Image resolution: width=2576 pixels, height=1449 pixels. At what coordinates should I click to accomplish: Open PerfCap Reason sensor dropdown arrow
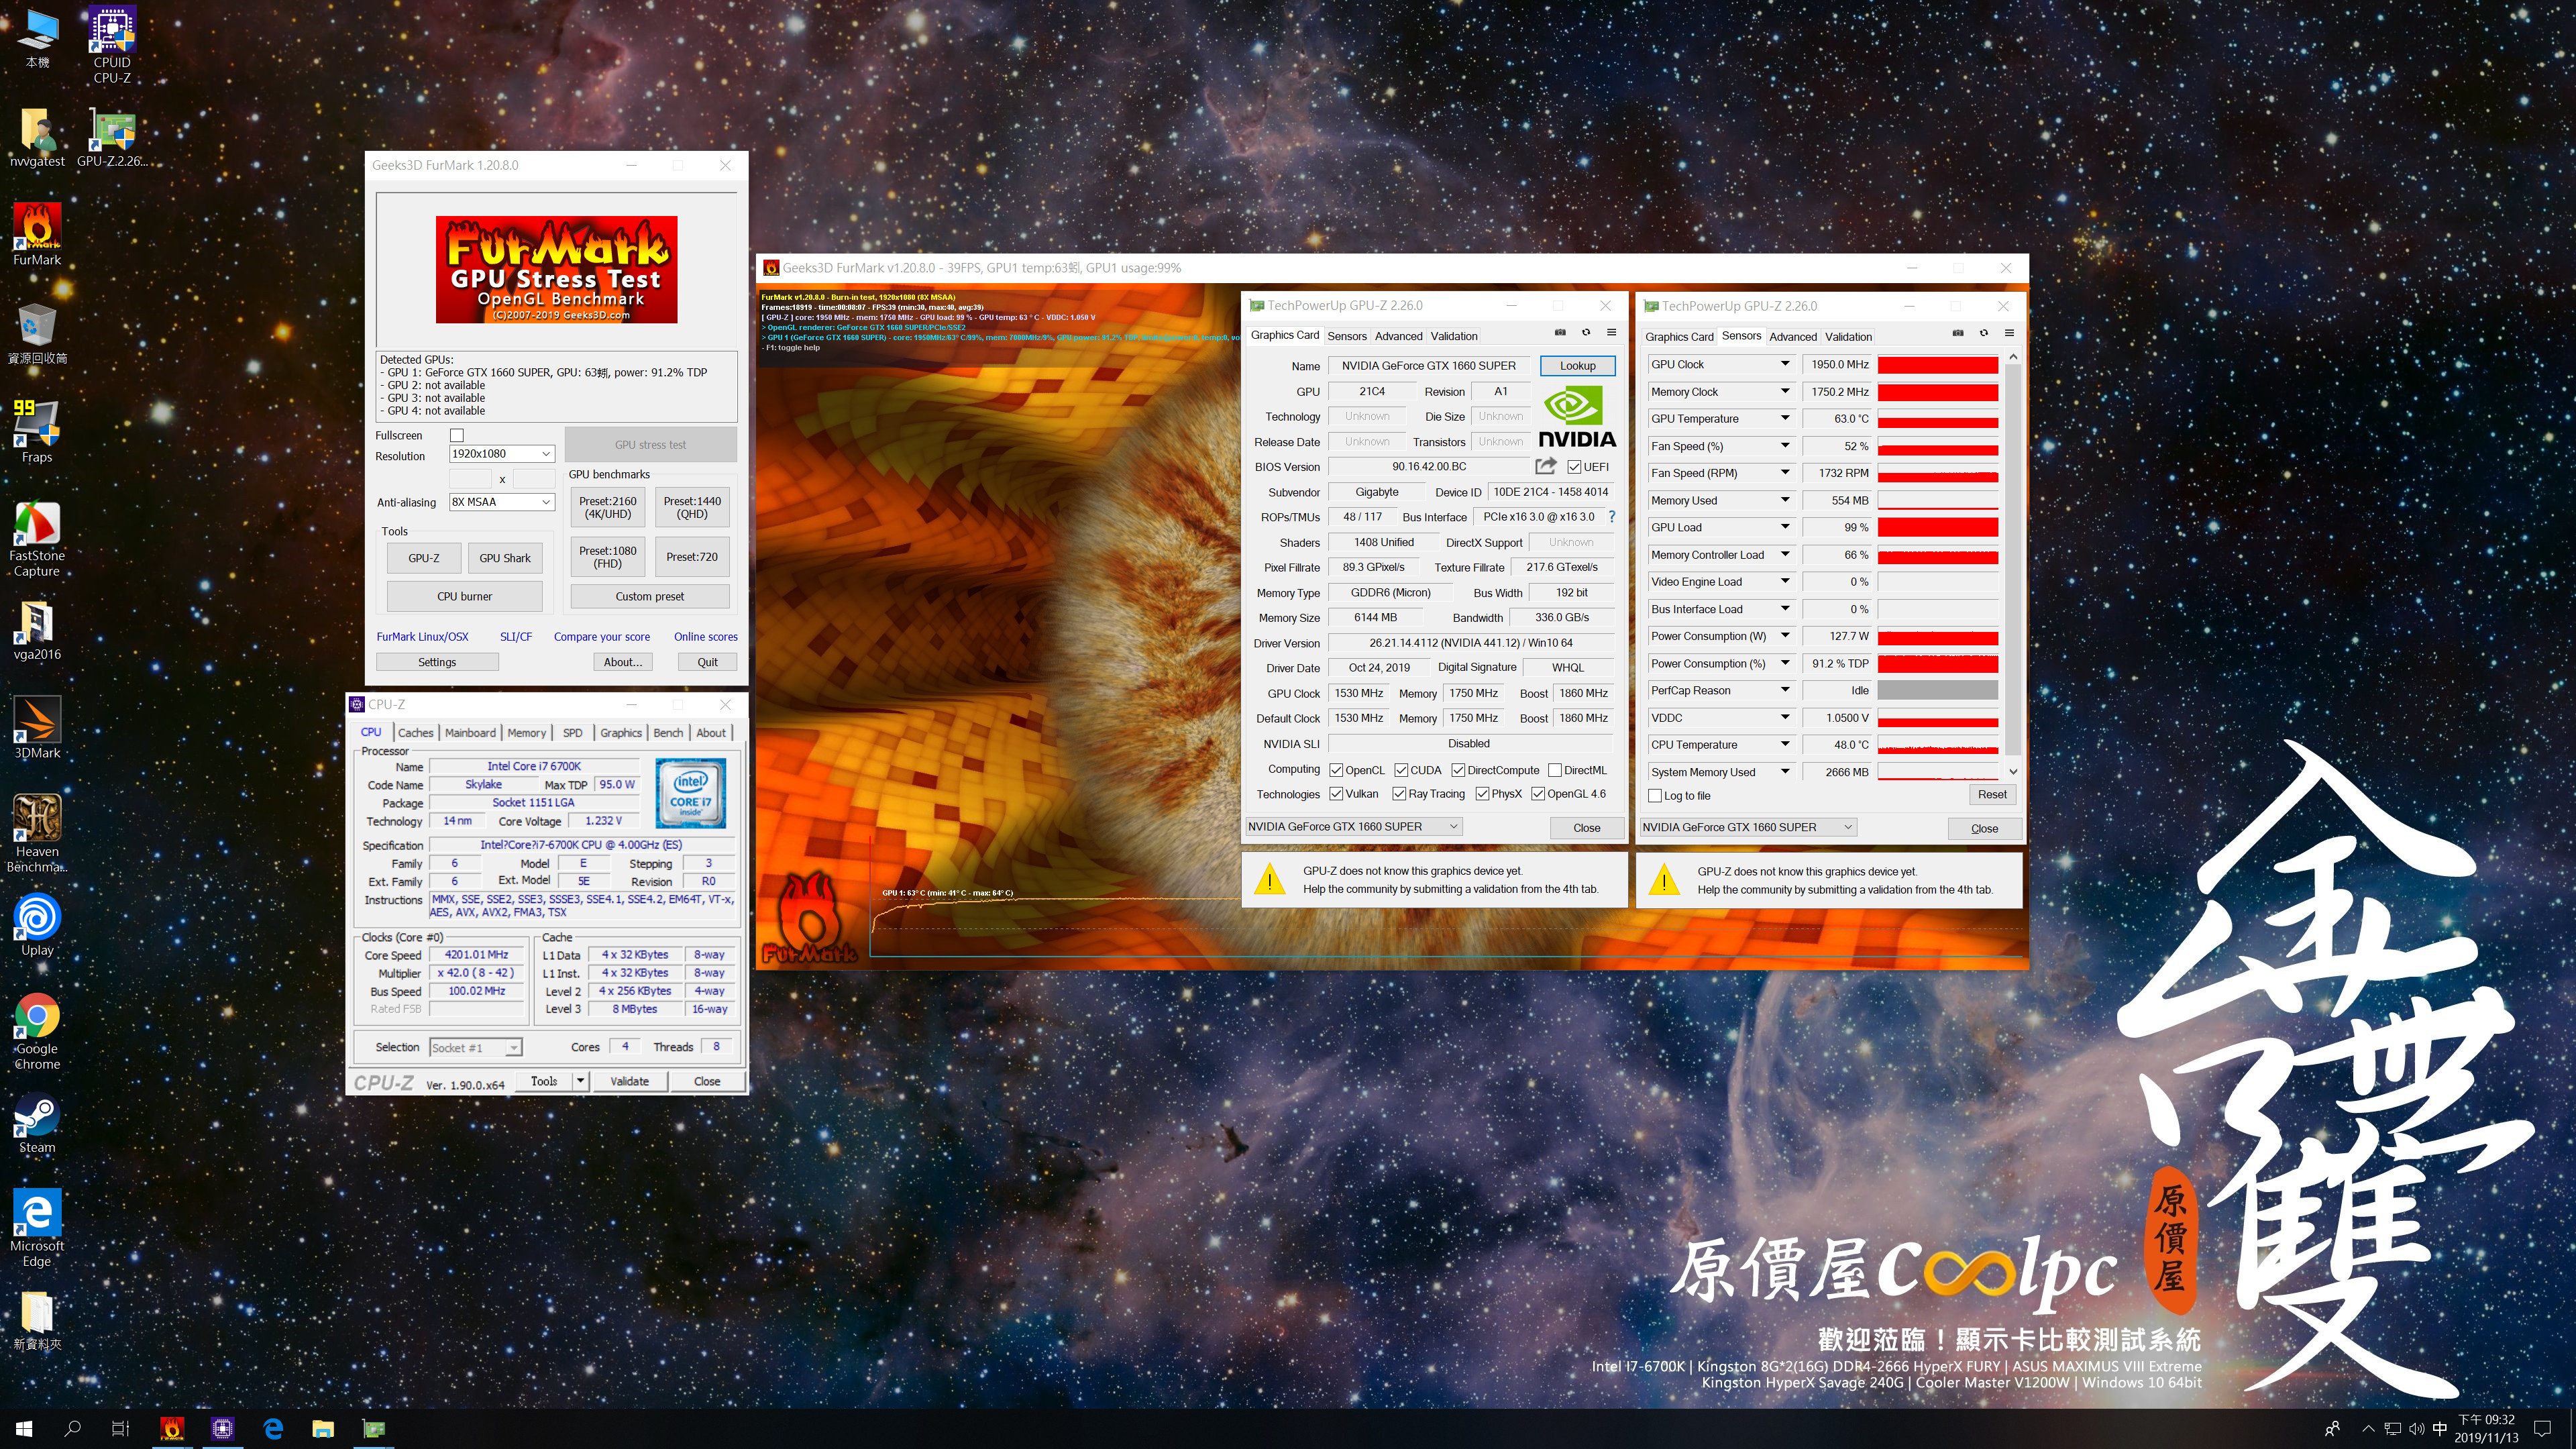click(1784, 690)
